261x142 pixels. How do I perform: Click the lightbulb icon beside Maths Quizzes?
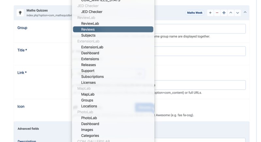20,13
